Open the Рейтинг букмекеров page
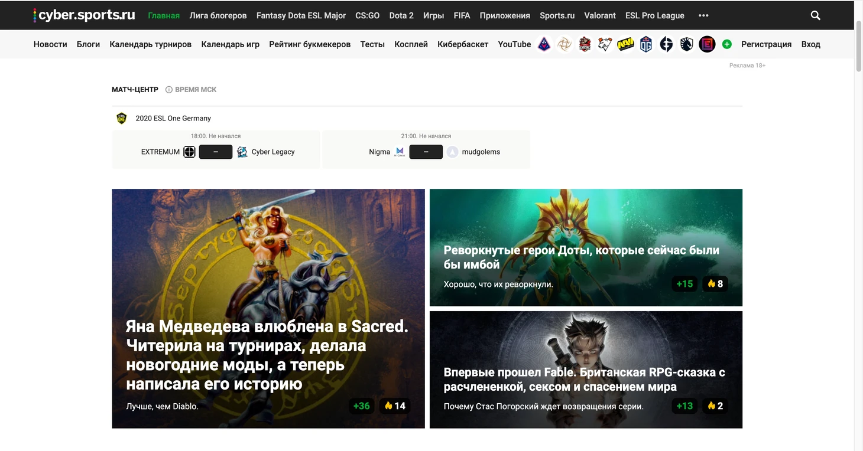Screen dimensions: 863x451 coord(310,44)
